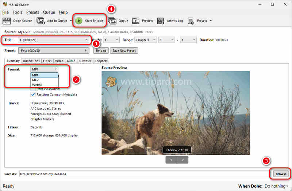This screenshot has width=292, height=191.
Task: Click the Browse button
Action: click(281, 174)
